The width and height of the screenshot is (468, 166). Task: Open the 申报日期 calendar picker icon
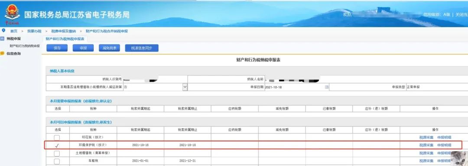point(327,87)
